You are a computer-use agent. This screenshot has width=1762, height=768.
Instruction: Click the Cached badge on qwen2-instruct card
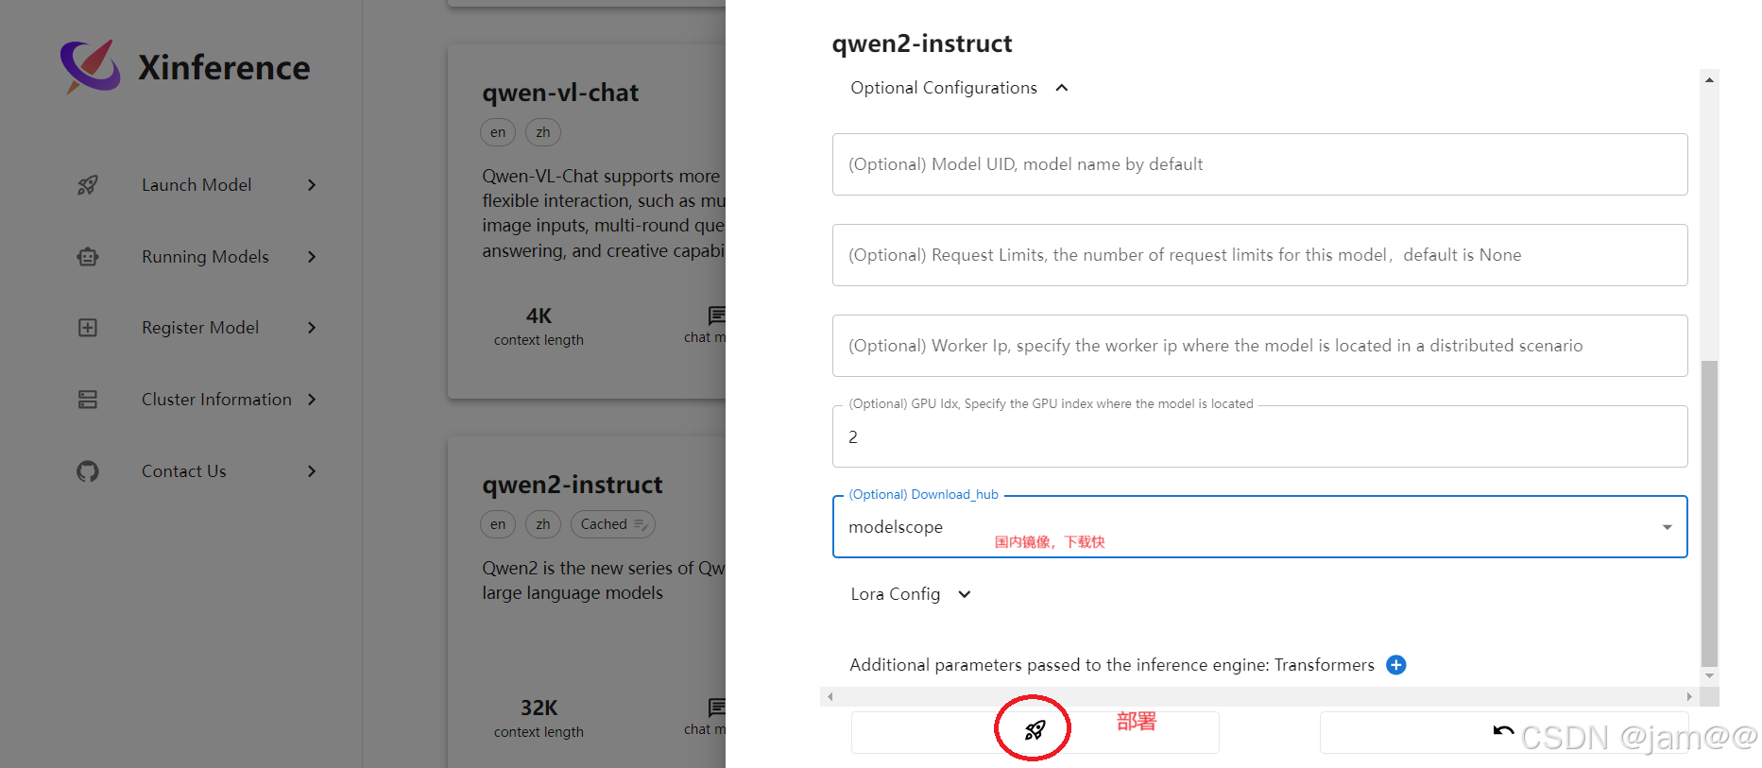pyautogui.click(x=612, y=524)
